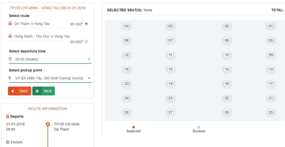Select seat 04 on the seat map
The height and width of the screenshot is (147, 285).
click(x=127, y=26)
